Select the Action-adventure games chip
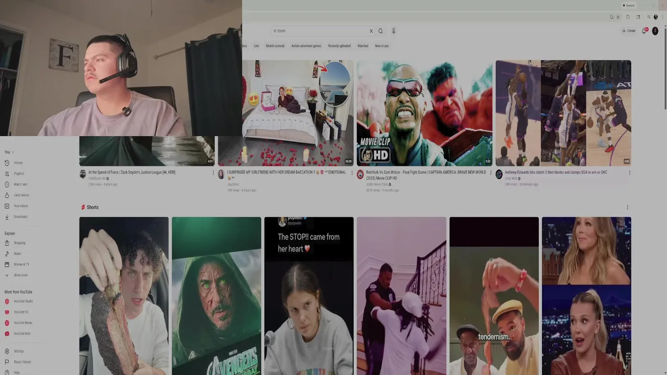667x375 pixels. tap(306, 46)
